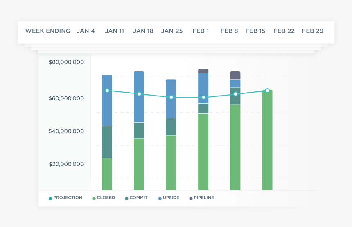The image size is (352, 227).
Task: Toggle the PIPELINE legend item
Action: [202, 198]
